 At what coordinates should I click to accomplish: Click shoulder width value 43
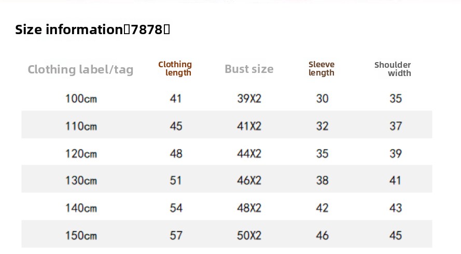tap(396, 208)
